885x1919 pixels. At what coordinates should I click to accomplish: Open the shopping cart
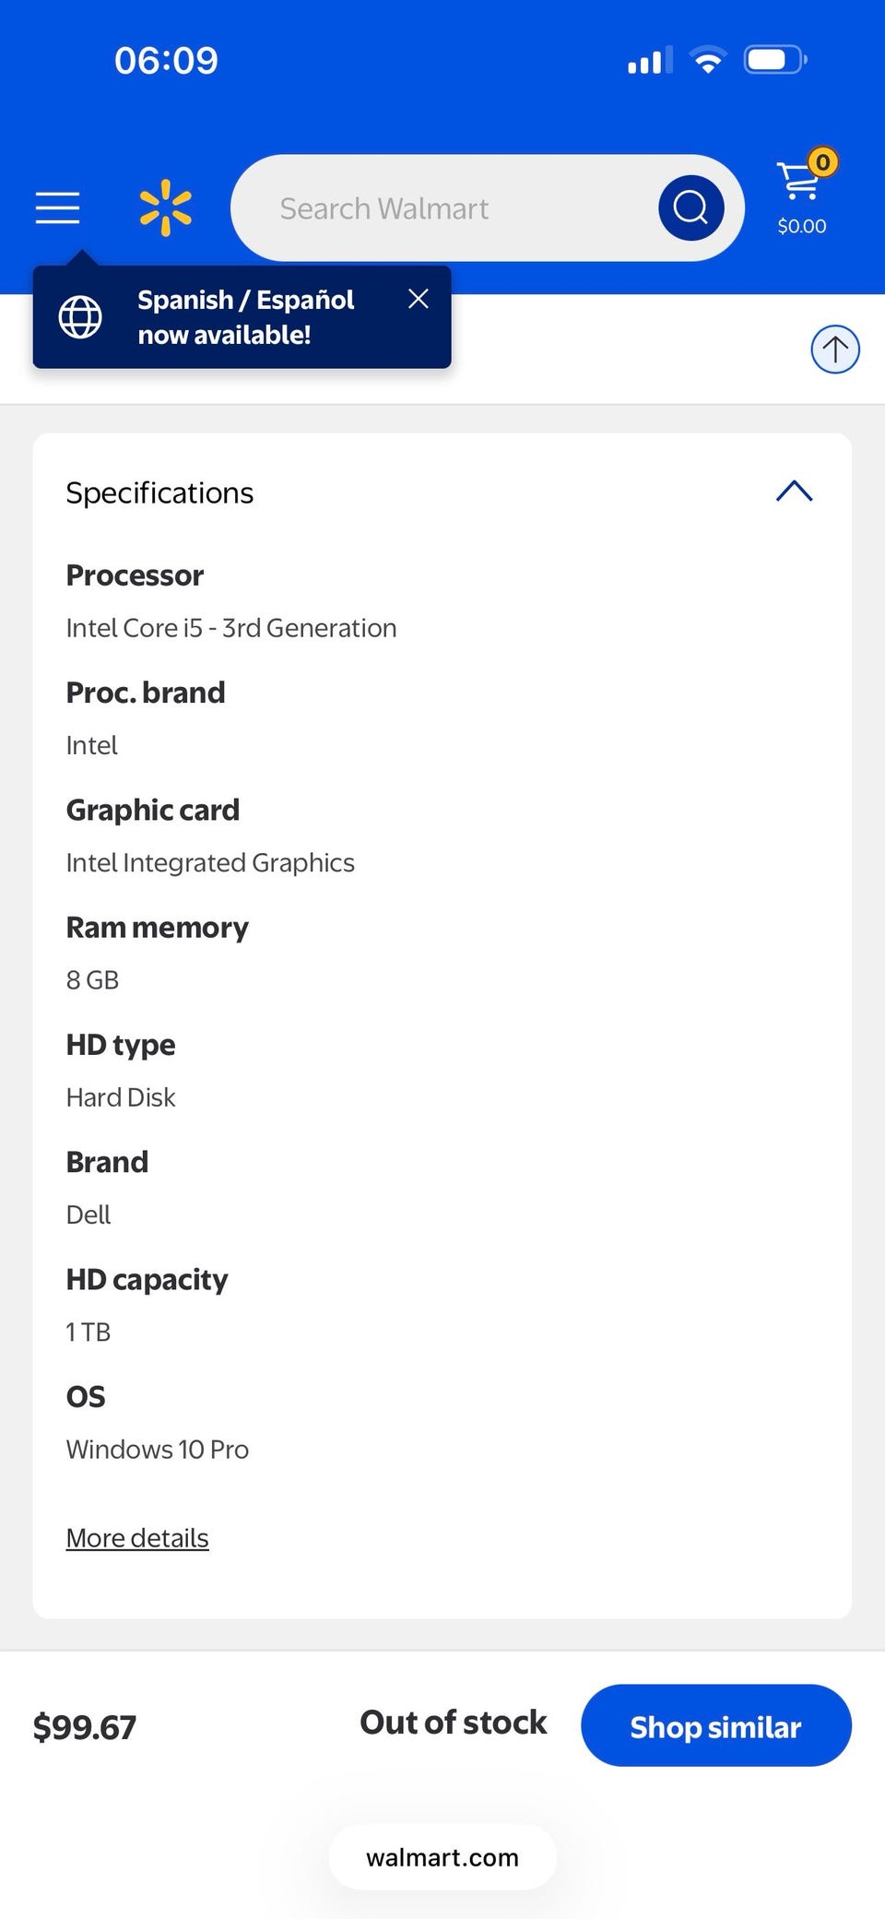click(800, 182)
